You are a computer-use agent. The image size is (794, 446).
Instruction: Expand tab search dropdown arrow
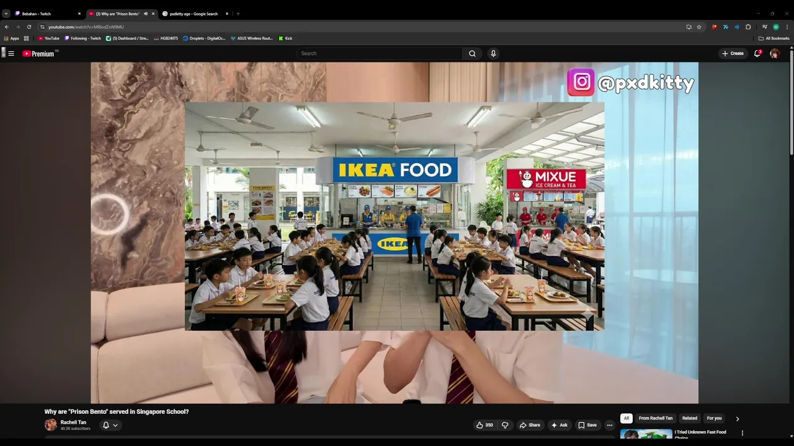(x=6, y=14)
